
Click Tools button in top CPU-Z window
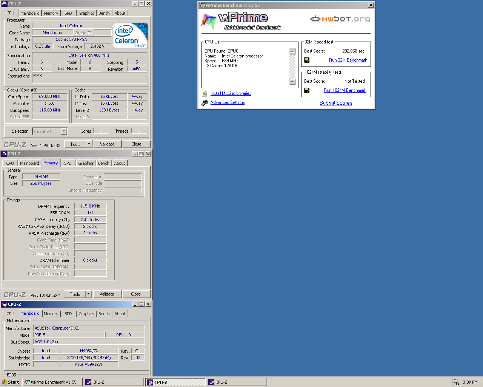point(75,144)
